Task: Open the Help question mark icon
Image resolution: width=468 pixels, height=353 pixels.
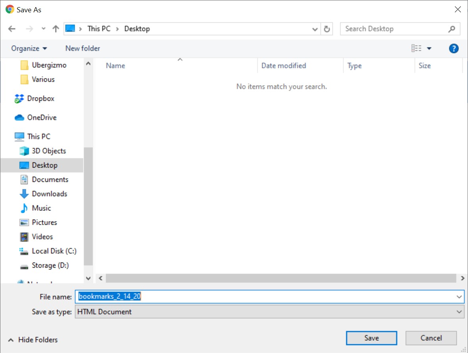Action: point(453,48)
